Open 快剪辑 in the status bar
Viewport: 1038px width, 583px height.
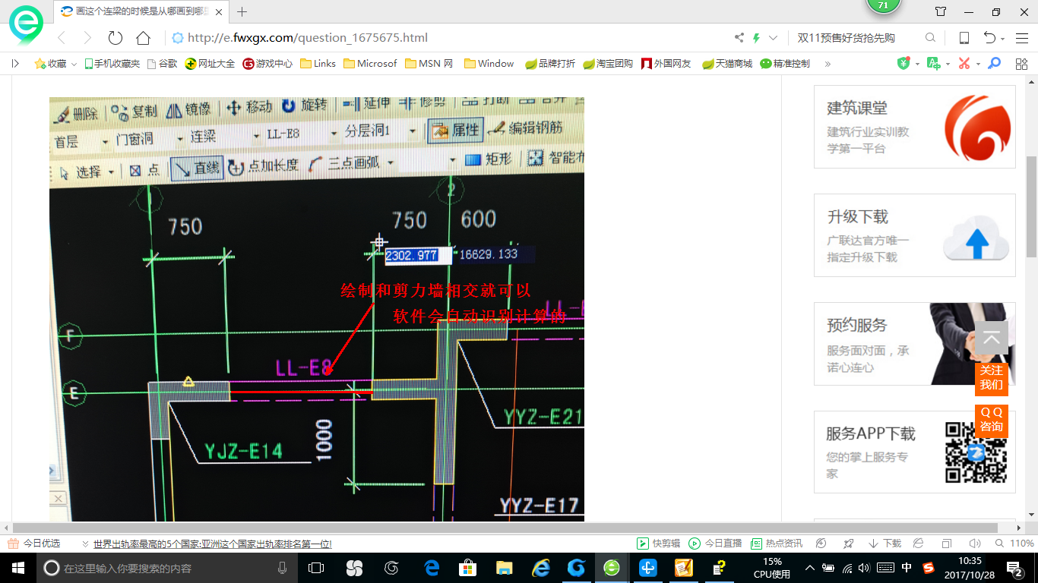[x=658, y=544]
